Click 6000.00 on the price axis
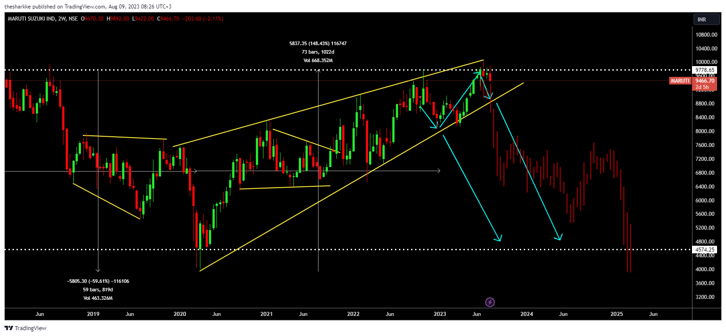The image size is (726, 336). click(705, 201)
